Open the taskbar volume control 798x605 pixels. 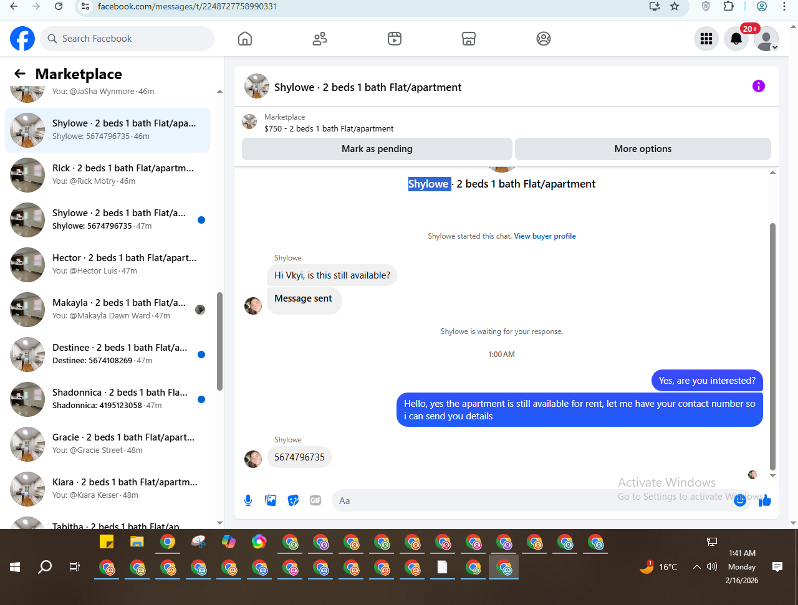point(712,567)
